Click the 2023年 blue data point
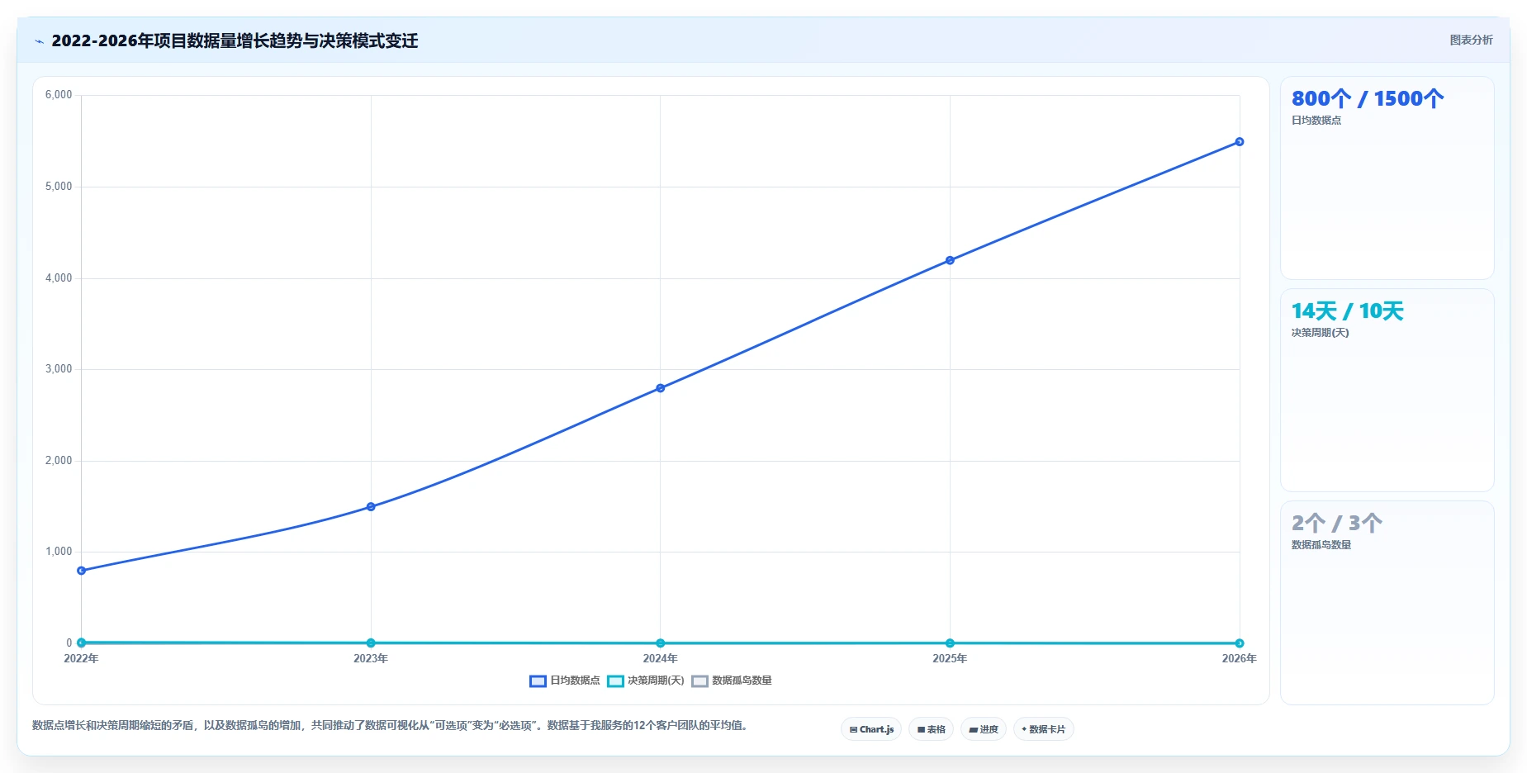Image resolution: width=1527 pixels, height=773 pixels. pos(371,506)
